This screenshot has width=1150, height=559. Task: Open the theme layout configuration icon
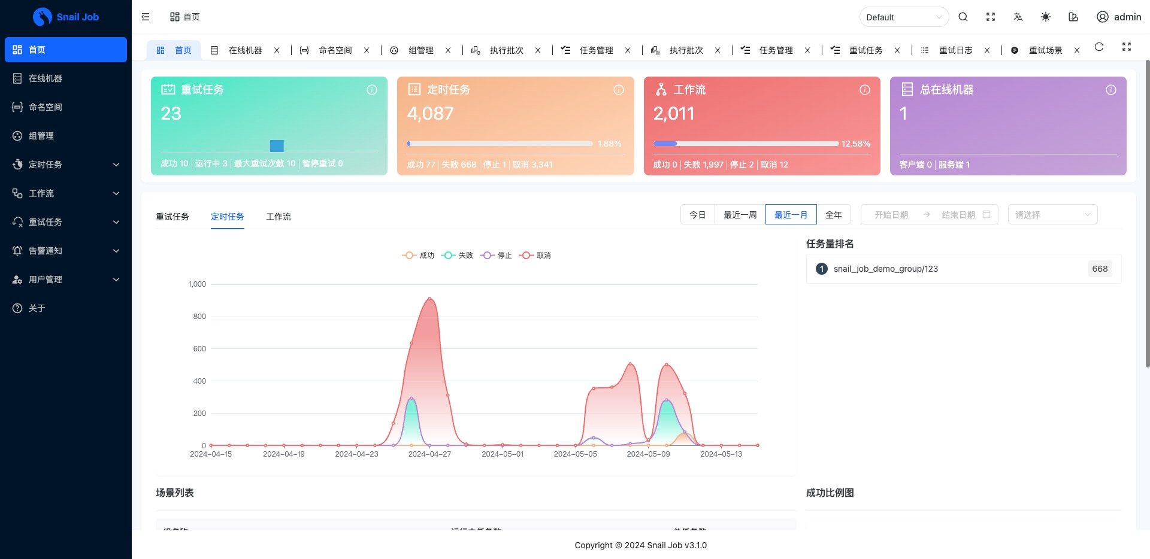coord(1073,17)
